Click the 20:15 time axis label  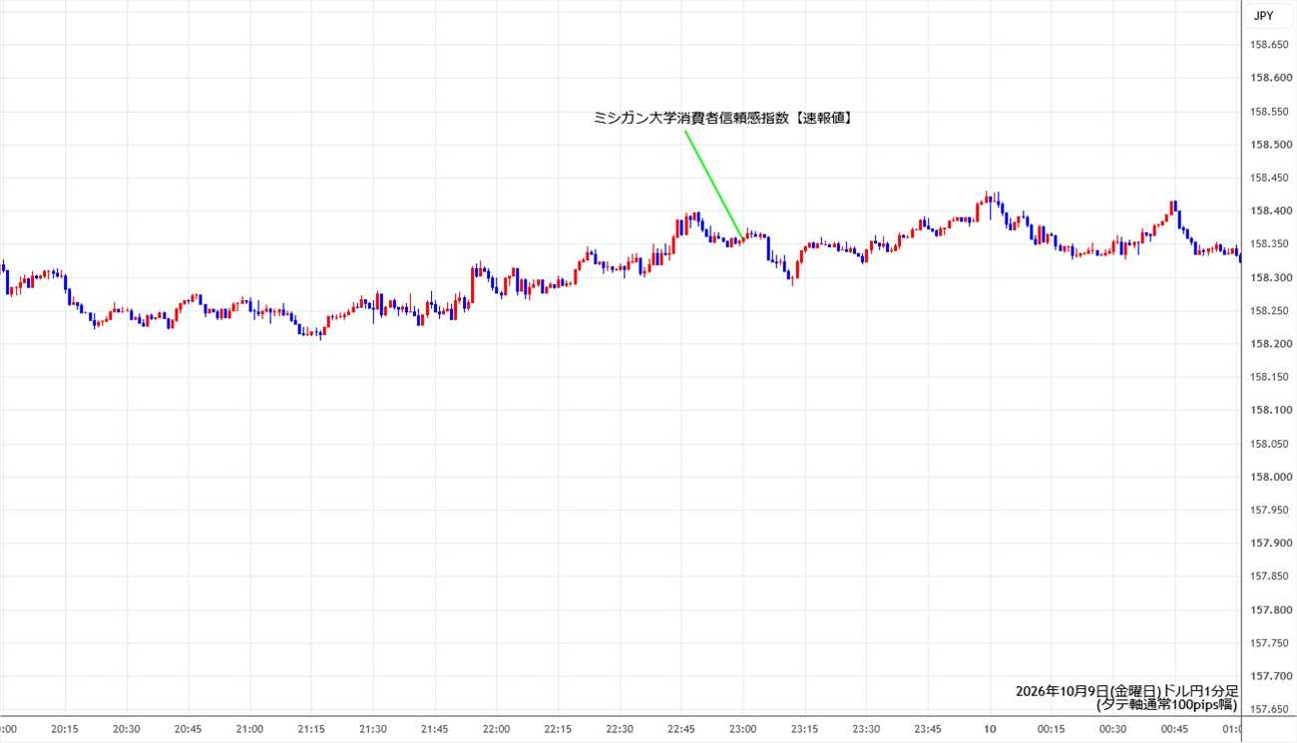(x=65, y=729)
